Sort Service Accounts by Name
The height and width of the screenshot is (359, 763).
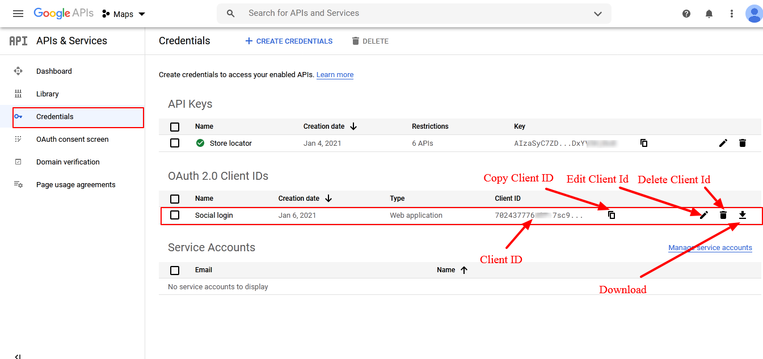tap(452, 270)
